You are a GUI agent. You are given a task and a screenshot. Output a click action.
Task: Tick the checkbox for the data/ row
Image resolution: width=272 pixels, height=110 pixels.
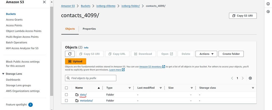click(x=66, y=95)
